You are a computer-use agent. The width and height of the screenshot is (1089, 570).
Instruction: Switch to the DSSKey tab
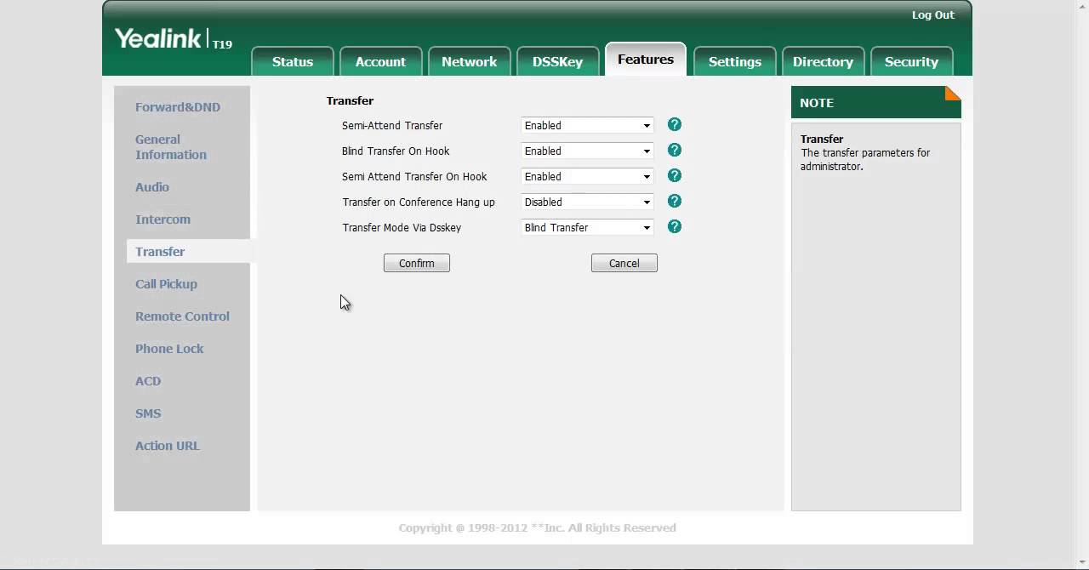pyautogui.click(x=557, y=61)
